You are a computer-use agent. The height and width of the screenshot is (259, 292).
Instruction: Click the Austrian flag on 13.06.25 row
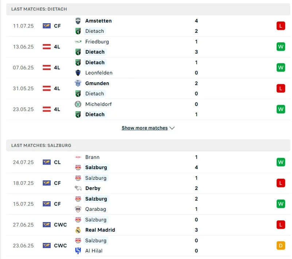(47, 47)
